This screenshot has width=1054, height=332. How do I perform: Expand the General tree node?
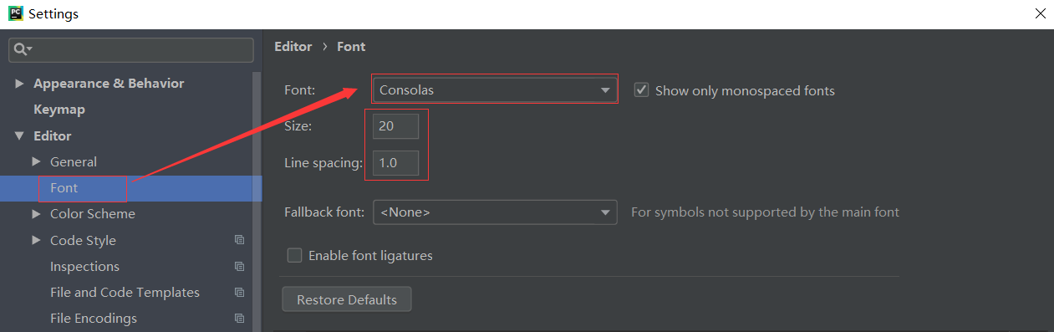coord(36,161)
